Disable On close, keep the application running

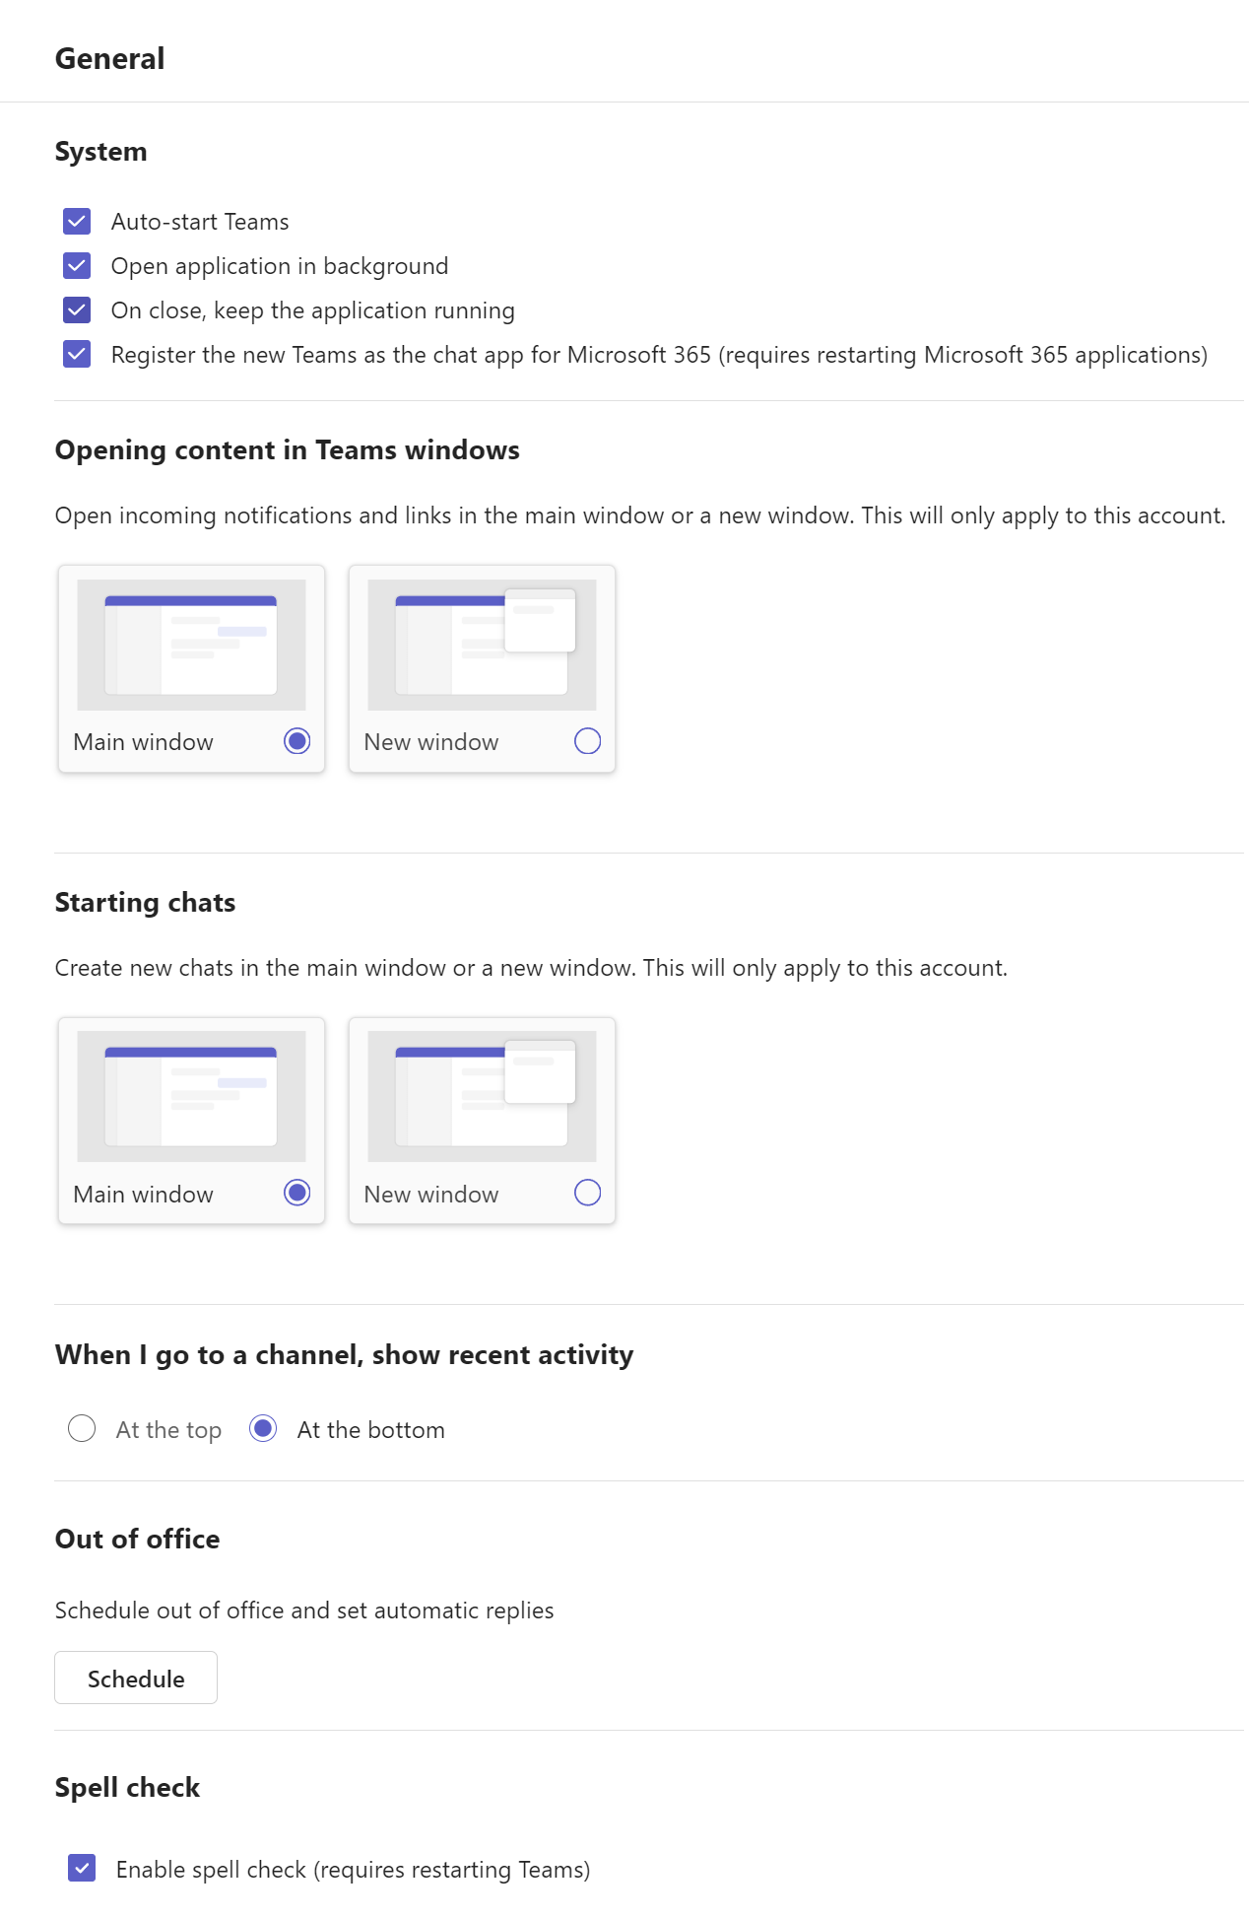coord(77,310)
